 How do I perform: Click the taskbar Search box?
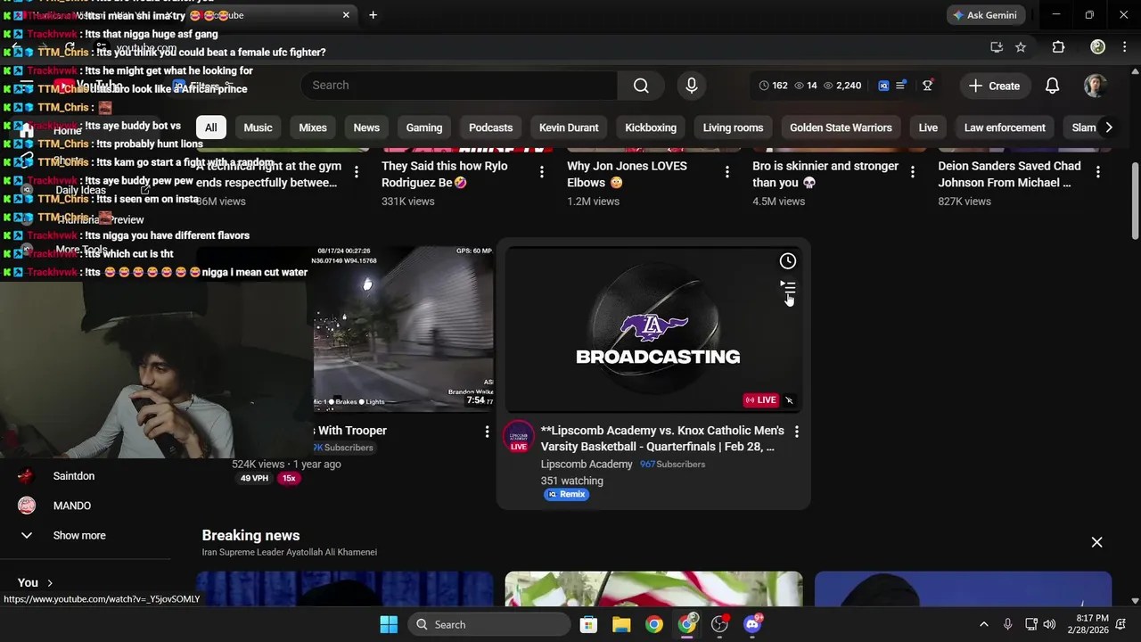488,624
